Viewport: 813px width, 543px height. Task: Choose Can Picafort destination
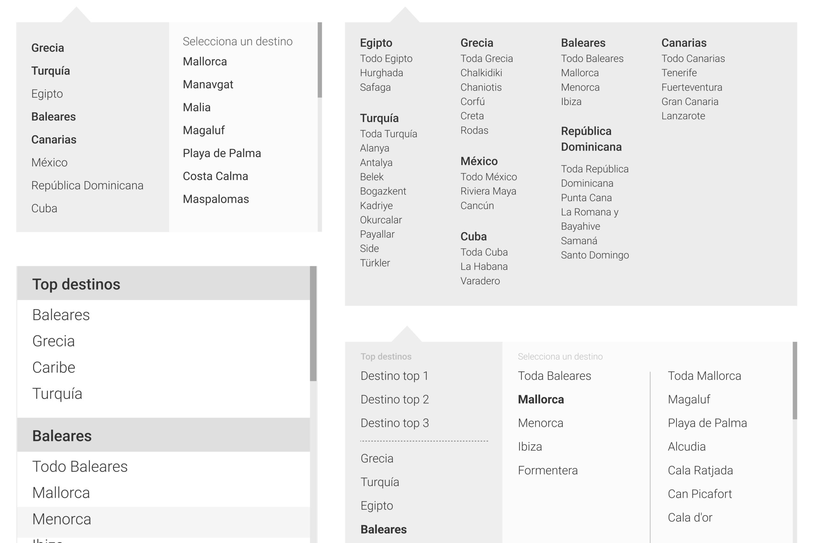click(x=700, y=494)
